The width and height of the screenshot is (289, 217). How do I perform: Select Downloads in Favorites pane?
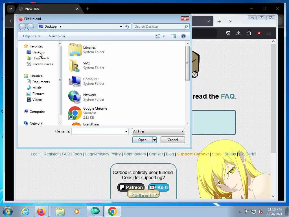(x=41, y=58)
